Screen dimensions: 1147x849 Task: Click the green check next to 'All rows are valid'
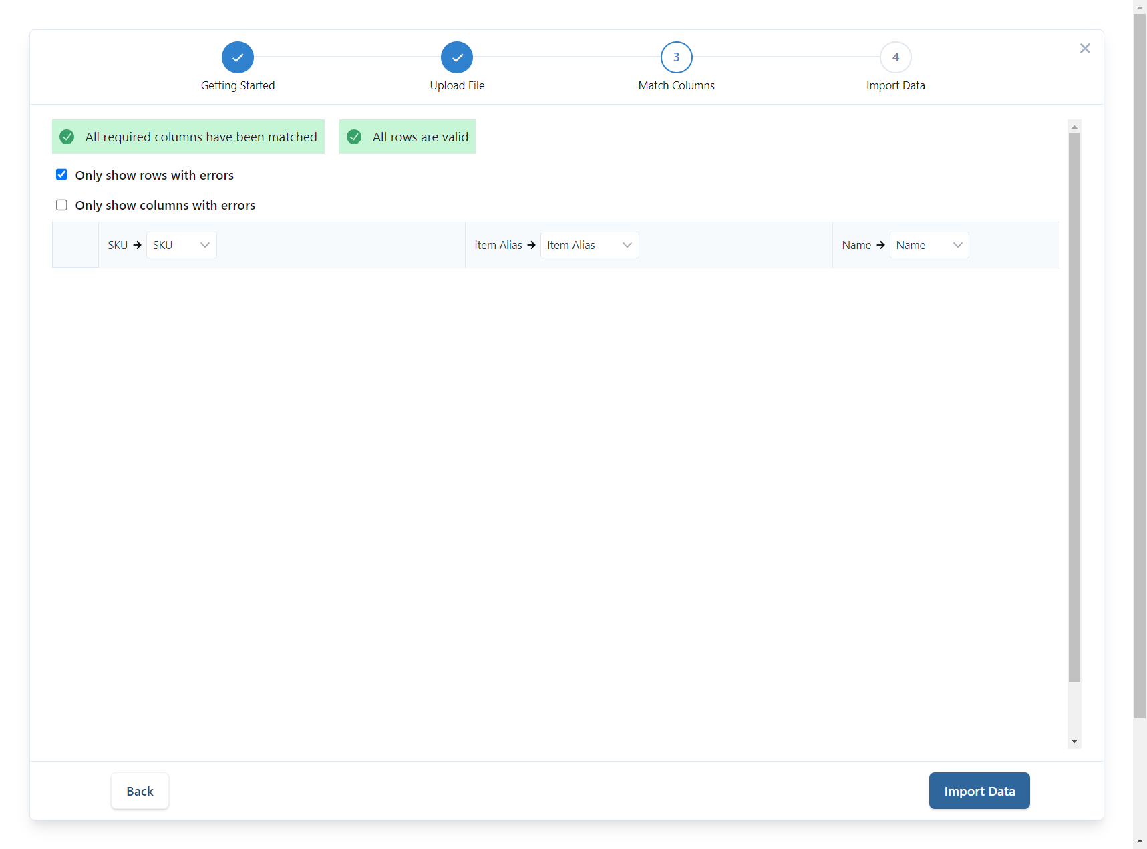click(354, 137)
